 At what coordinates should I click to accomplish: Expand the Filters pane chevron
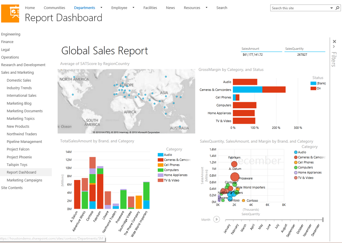click(334, 46)
